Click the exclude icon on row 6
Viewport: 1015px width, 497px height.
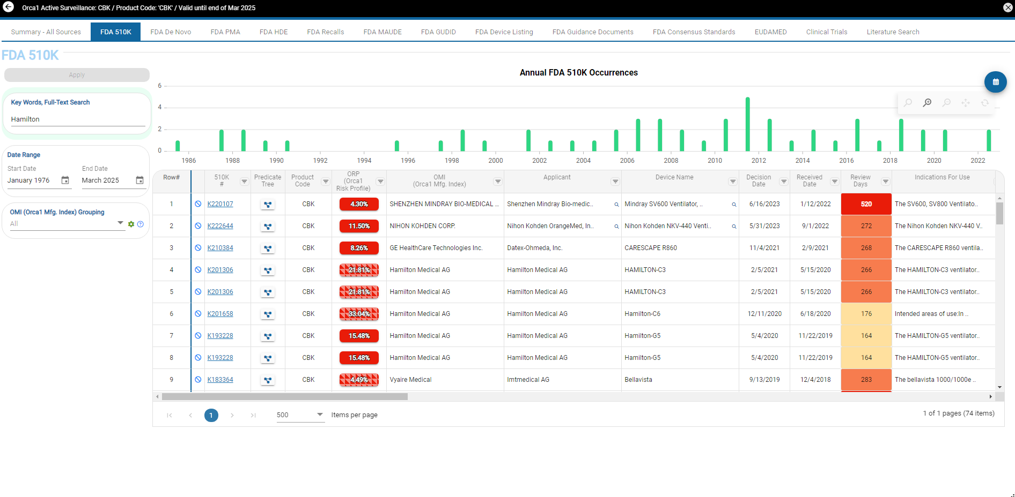click(x=198, y=314)
